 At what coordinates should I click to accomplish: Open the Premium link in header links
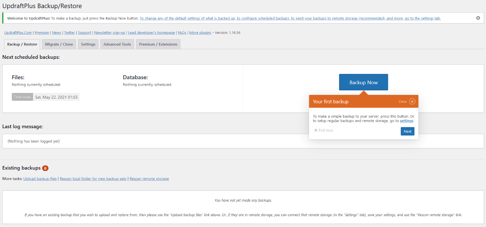tap(42, 33)
